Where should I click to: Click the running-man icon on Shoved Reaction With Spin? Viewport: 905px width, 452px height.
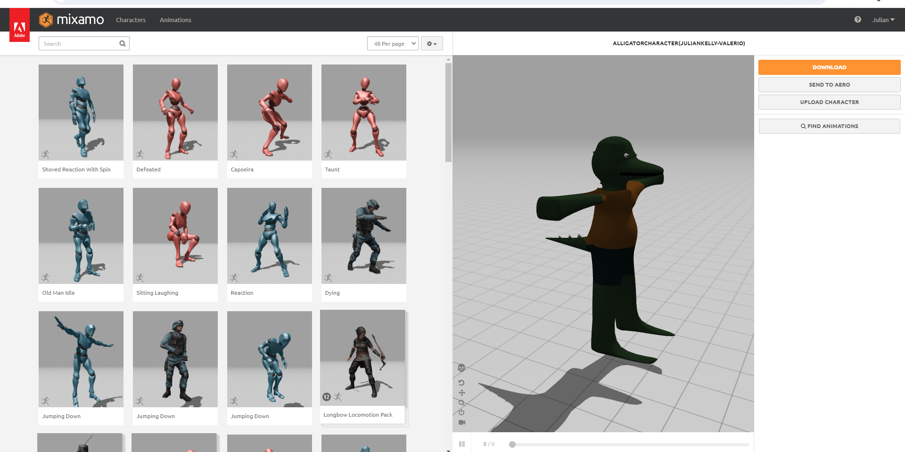(46, 154)
